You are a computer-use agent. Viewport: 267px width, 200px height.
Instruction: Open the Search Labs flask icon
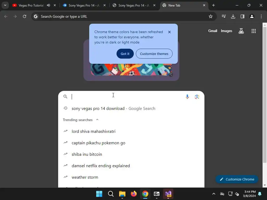(241, 31)
